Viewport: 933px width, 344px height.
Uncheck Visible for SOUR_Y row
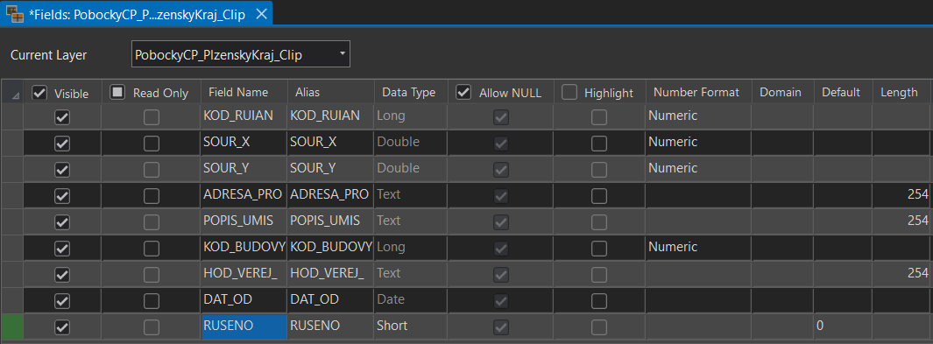62,170
